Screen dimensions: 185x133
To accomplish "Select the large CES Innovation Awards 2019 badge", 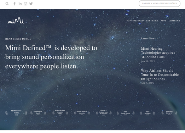I will pos(16,113).
